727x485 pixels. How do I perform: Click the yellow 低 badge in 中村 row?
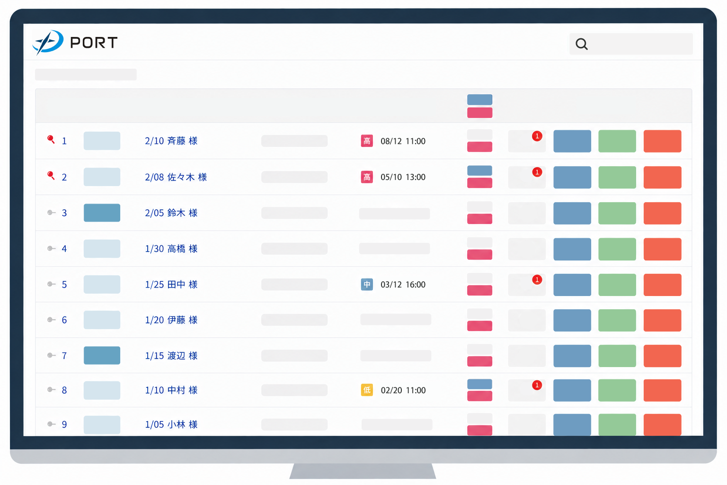coord(367,390)
